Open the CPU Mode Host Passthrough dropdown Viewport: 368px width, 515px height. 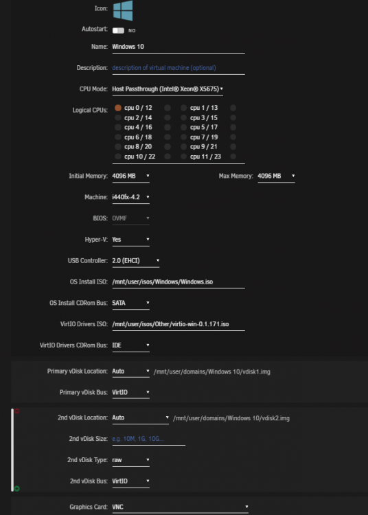pos(168,89)
